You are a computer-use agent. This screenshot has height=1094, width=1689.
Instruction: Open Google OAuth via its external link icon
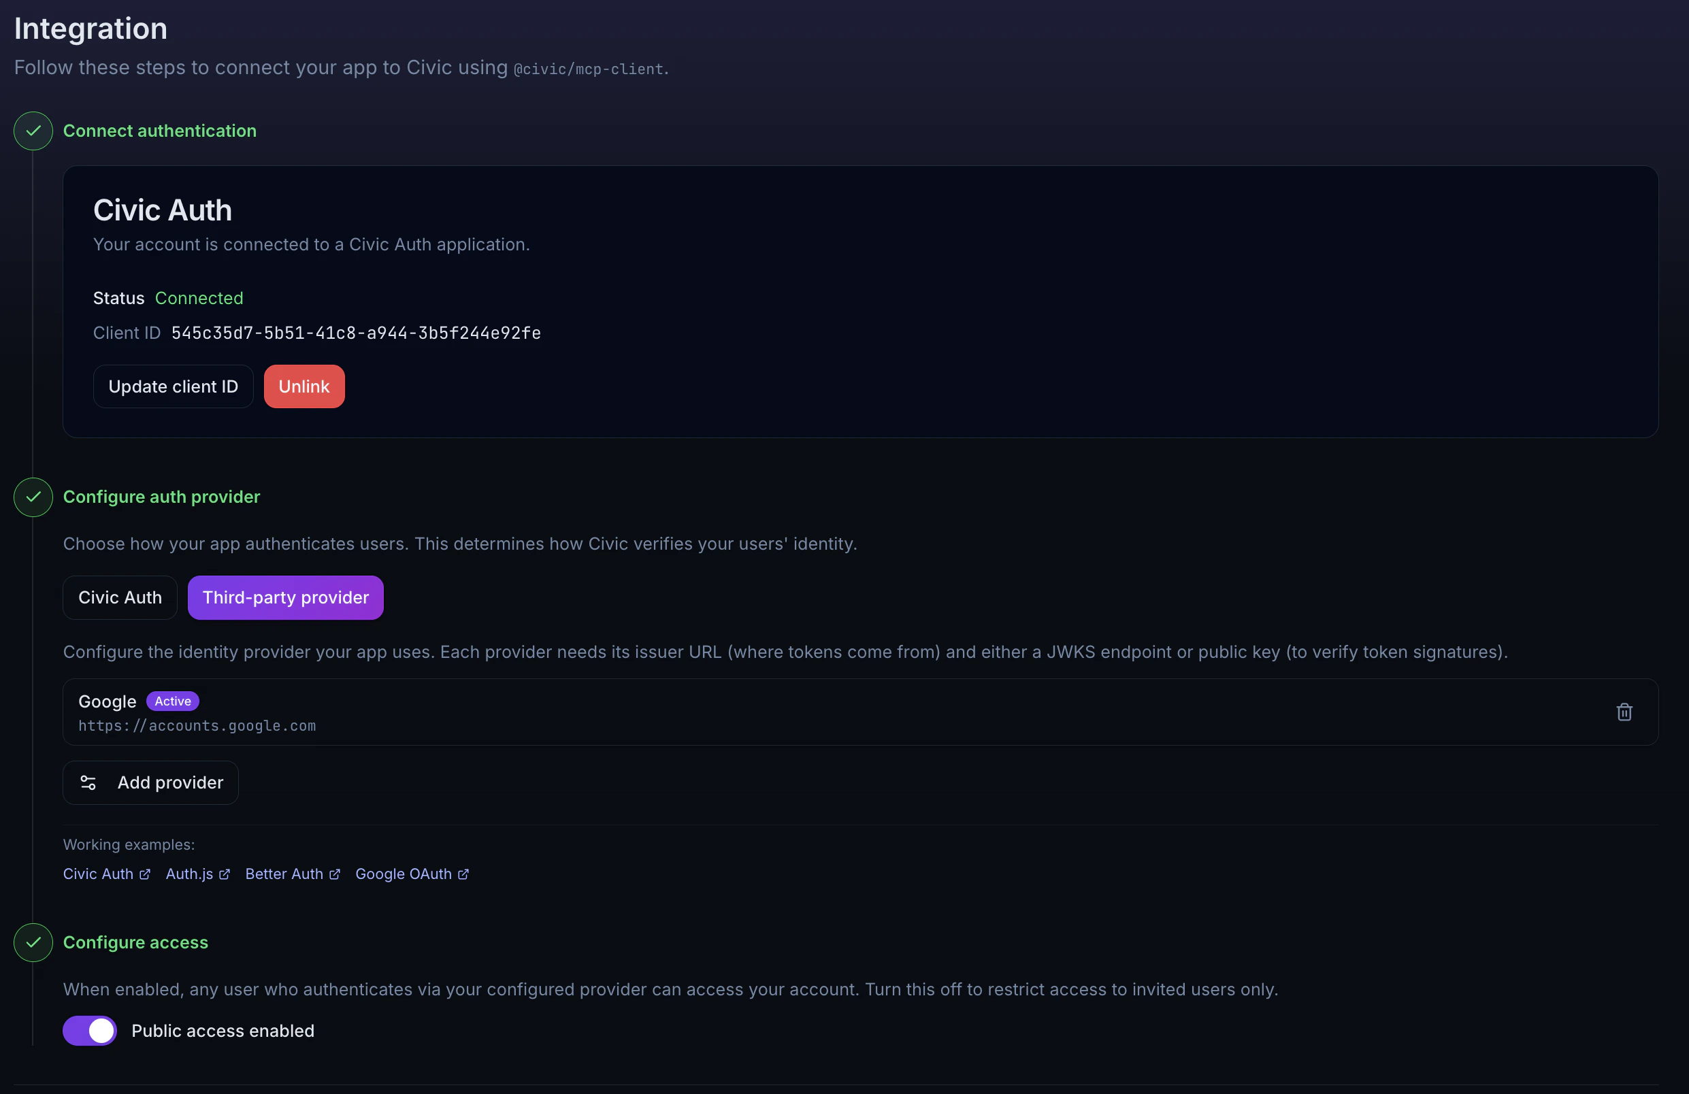click(464, 874)
